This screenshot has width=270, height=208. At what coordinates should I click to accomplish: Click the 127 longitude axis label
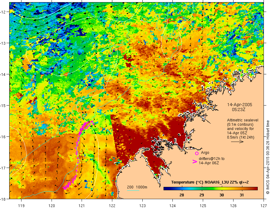264,206
